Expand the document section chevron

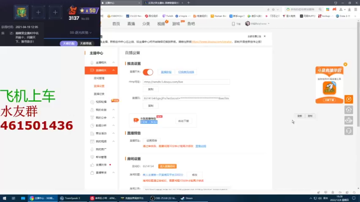pos(113,133)
